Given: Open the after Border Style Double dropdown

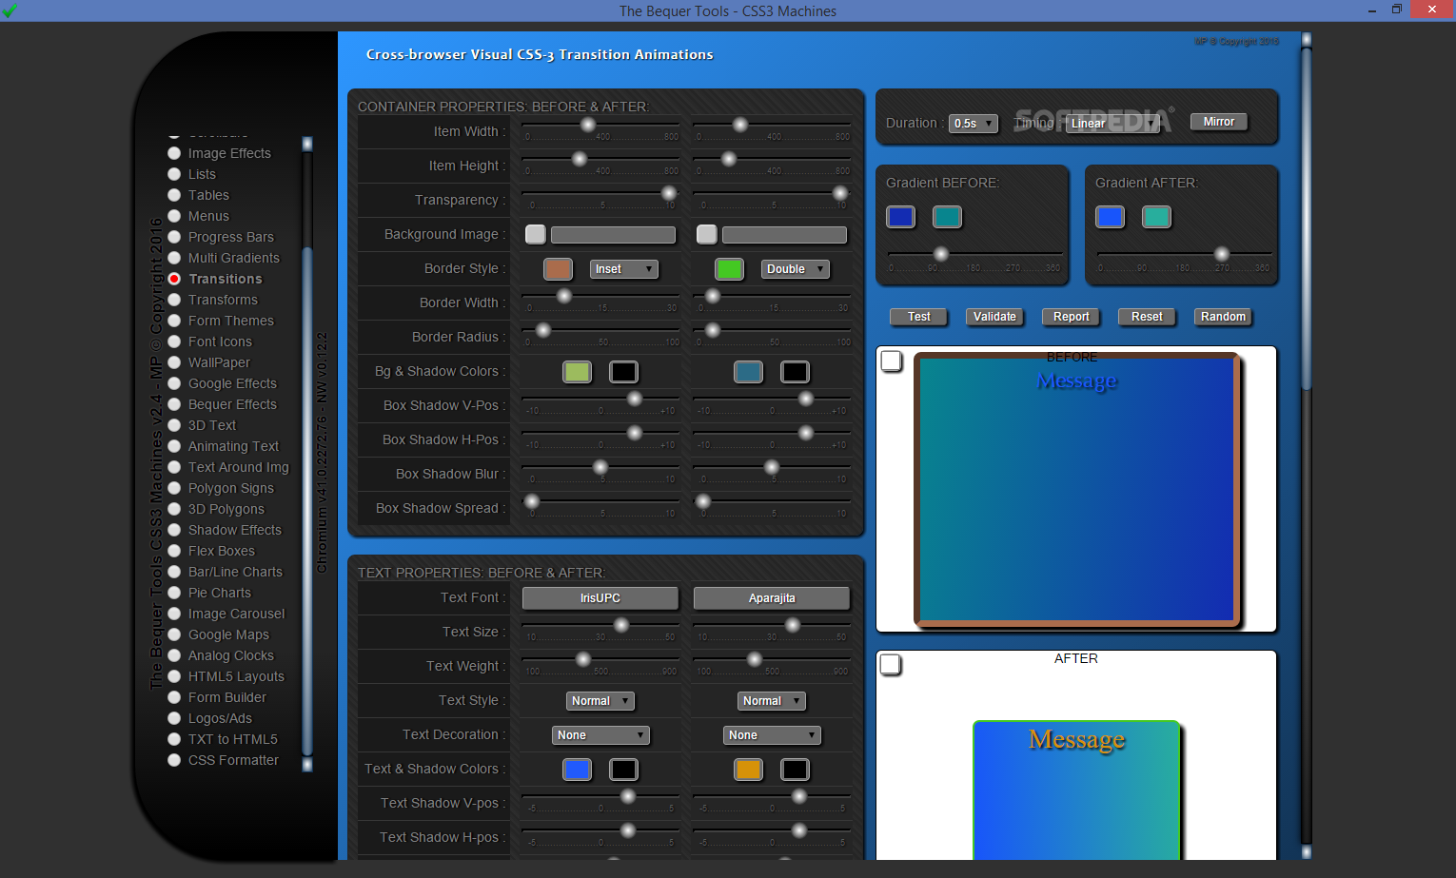Looking at the screenshot, I should click(795, 269).
